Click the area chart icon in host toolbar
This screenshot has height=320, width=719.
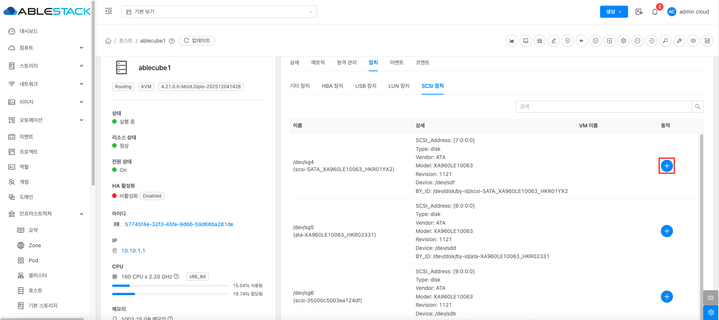coord(512,41)
